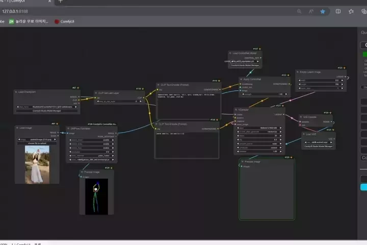This screenshot has width=367, height=245.
Task: Click the POSE_KEYPOINT output slot on DWPose Estimator
Action: click(x=116, y=136)
